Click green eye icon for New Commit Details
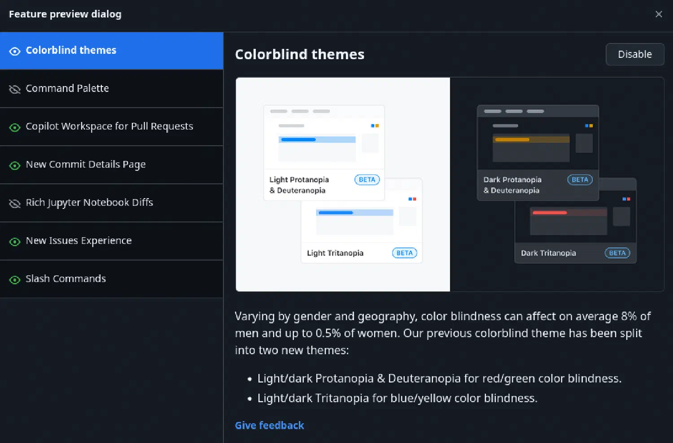Image resolution: width=673 pixels, height=443 pixels. 15,165
